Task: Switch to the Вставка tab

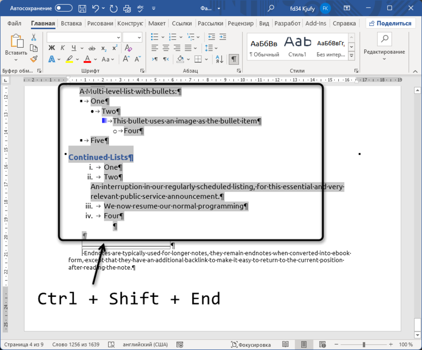Action: 71,23
